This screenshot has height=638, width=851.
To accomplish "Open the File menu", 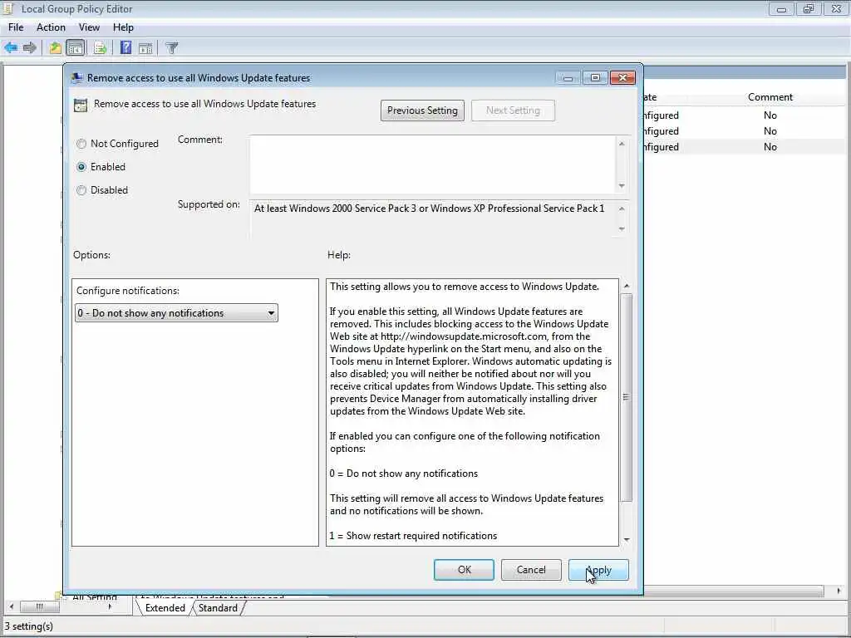I will (x=16, y=27).
